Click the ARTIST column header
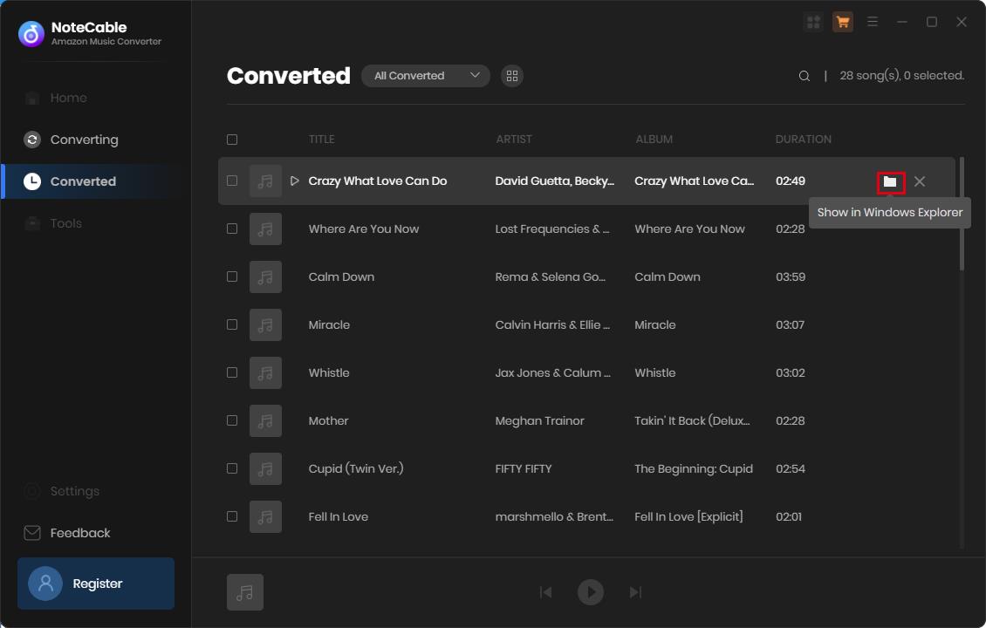The height and width of the screenshot is (628, 986). (514, 140)
